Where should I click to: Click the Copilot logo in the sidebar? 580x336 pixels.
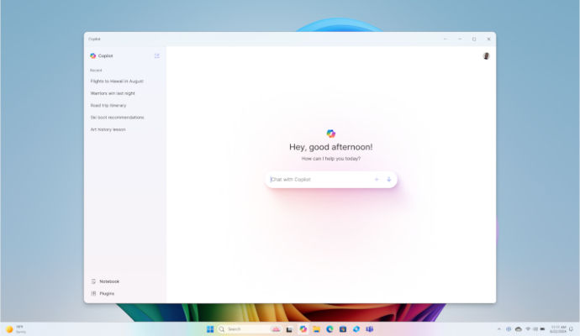tap(93, 55)
